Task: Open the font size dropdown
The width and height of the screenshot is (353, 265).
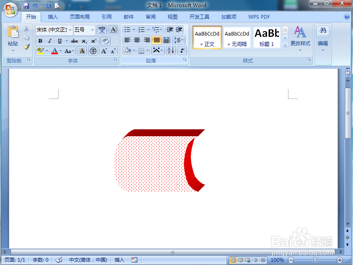Action: pos(92,30)
